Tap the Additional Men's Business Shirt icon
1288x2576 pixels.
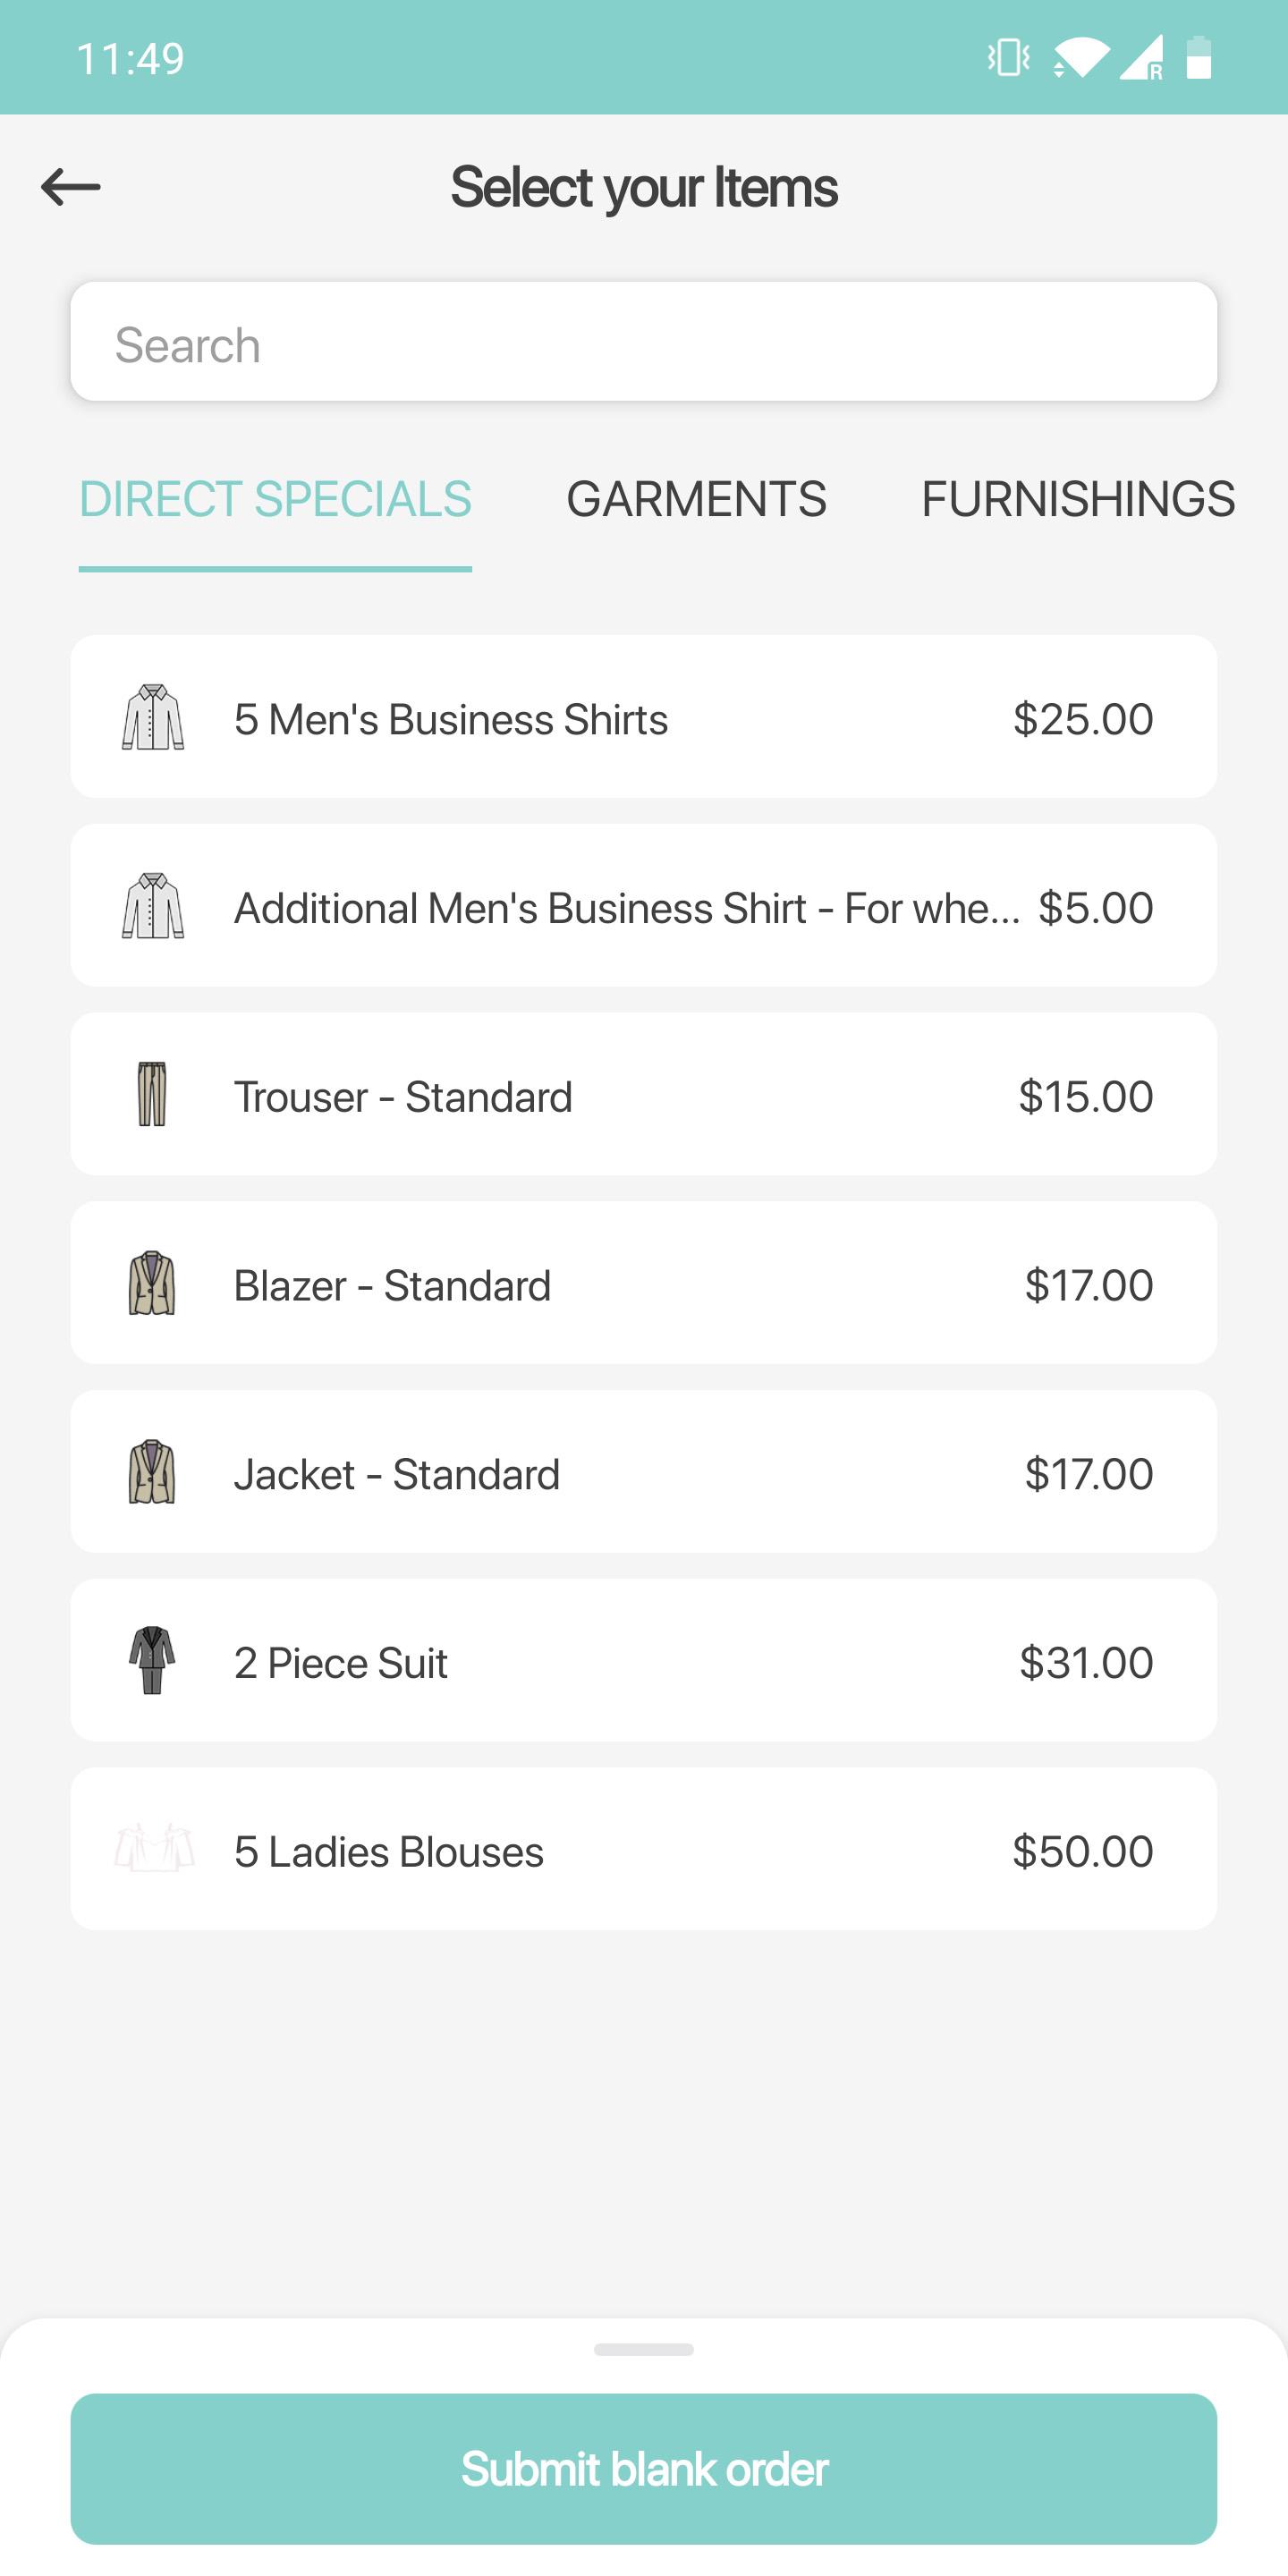coord(153,906)
